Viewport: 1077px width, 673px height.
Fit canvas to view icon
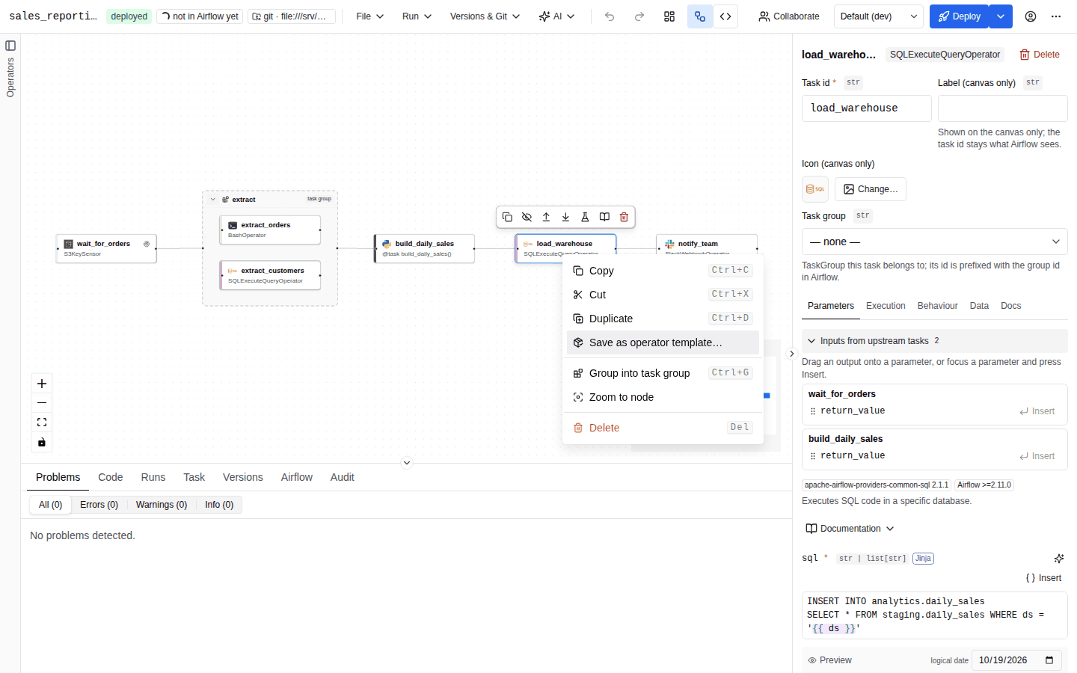tap(42, 422)
